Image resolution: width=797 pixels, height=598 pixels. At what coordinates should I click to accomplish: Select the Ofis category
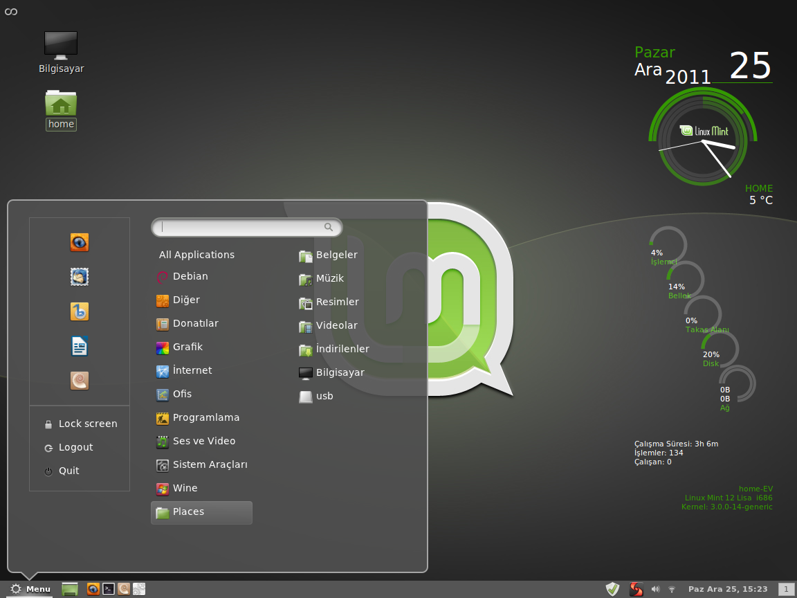point(202,394)
